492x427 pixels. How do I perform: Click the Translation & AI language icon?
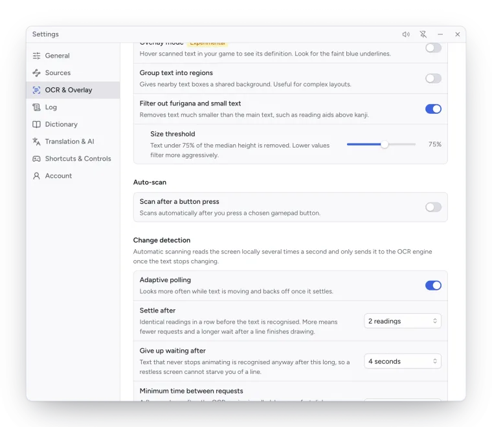36,142
